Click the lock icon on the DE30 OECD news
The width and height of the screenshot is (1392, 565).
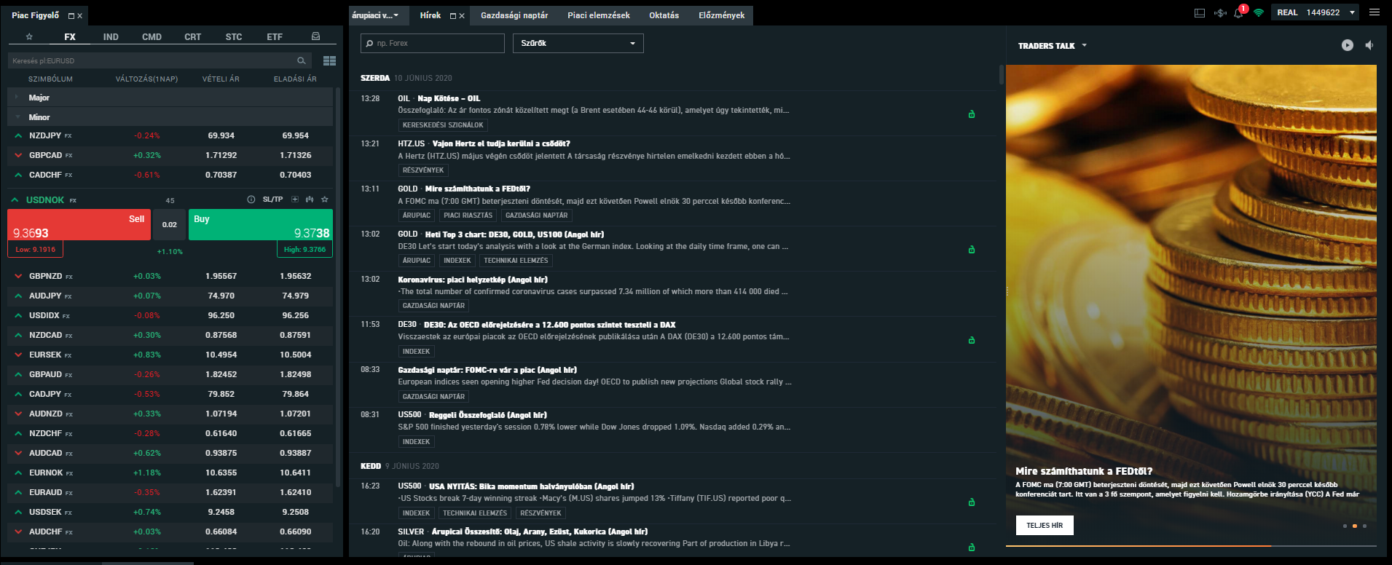(x=972, y=340)
